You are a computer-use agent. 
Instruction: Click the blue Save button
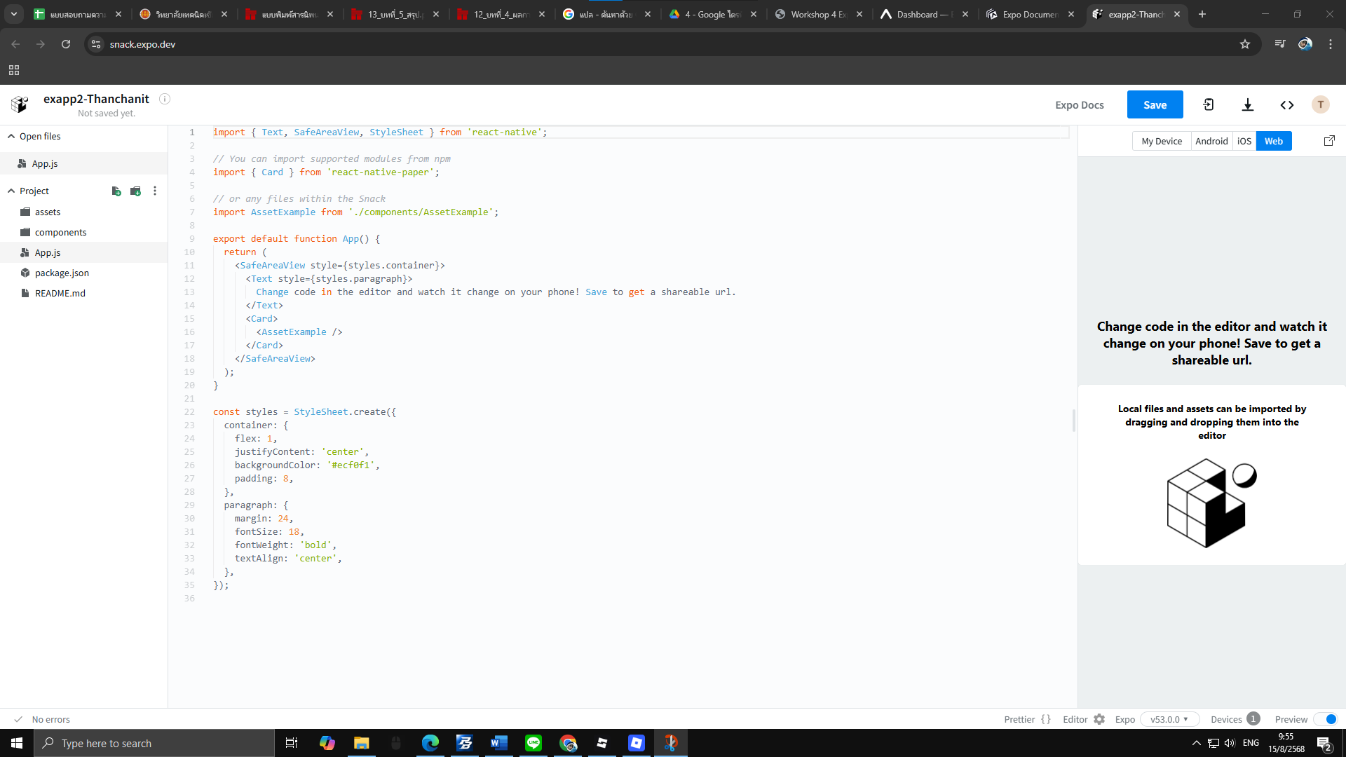click(x=1155, y=105)
